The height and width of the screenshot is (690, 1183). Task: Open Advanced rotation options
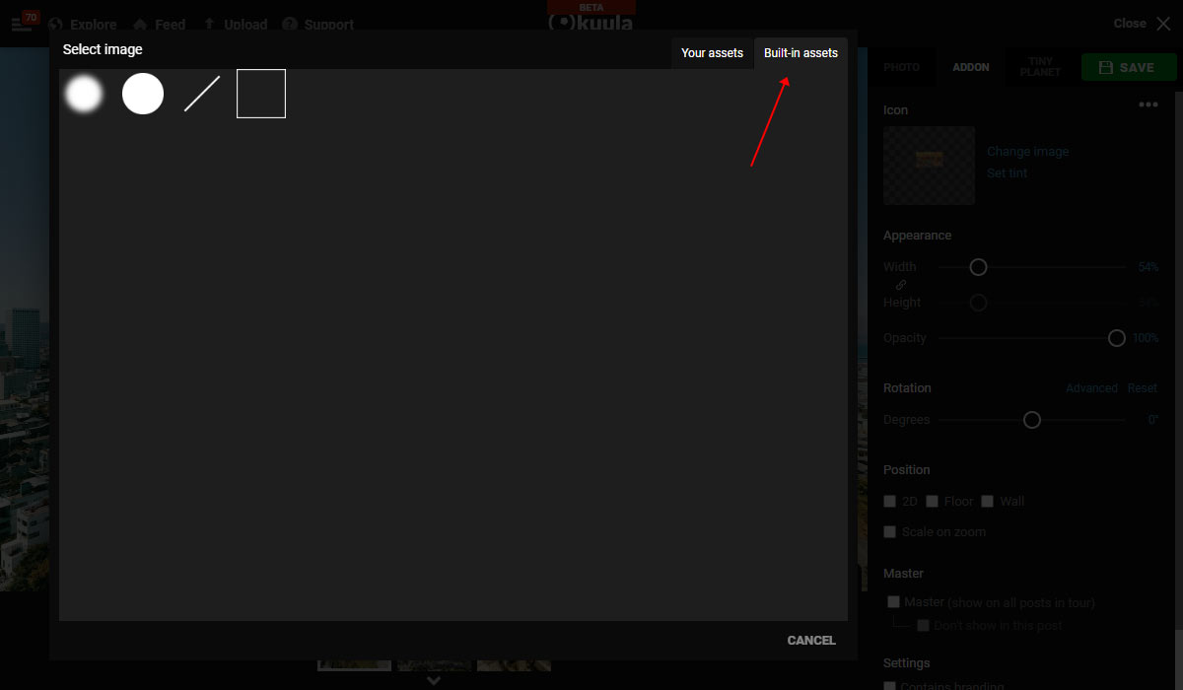[1091, 388]
